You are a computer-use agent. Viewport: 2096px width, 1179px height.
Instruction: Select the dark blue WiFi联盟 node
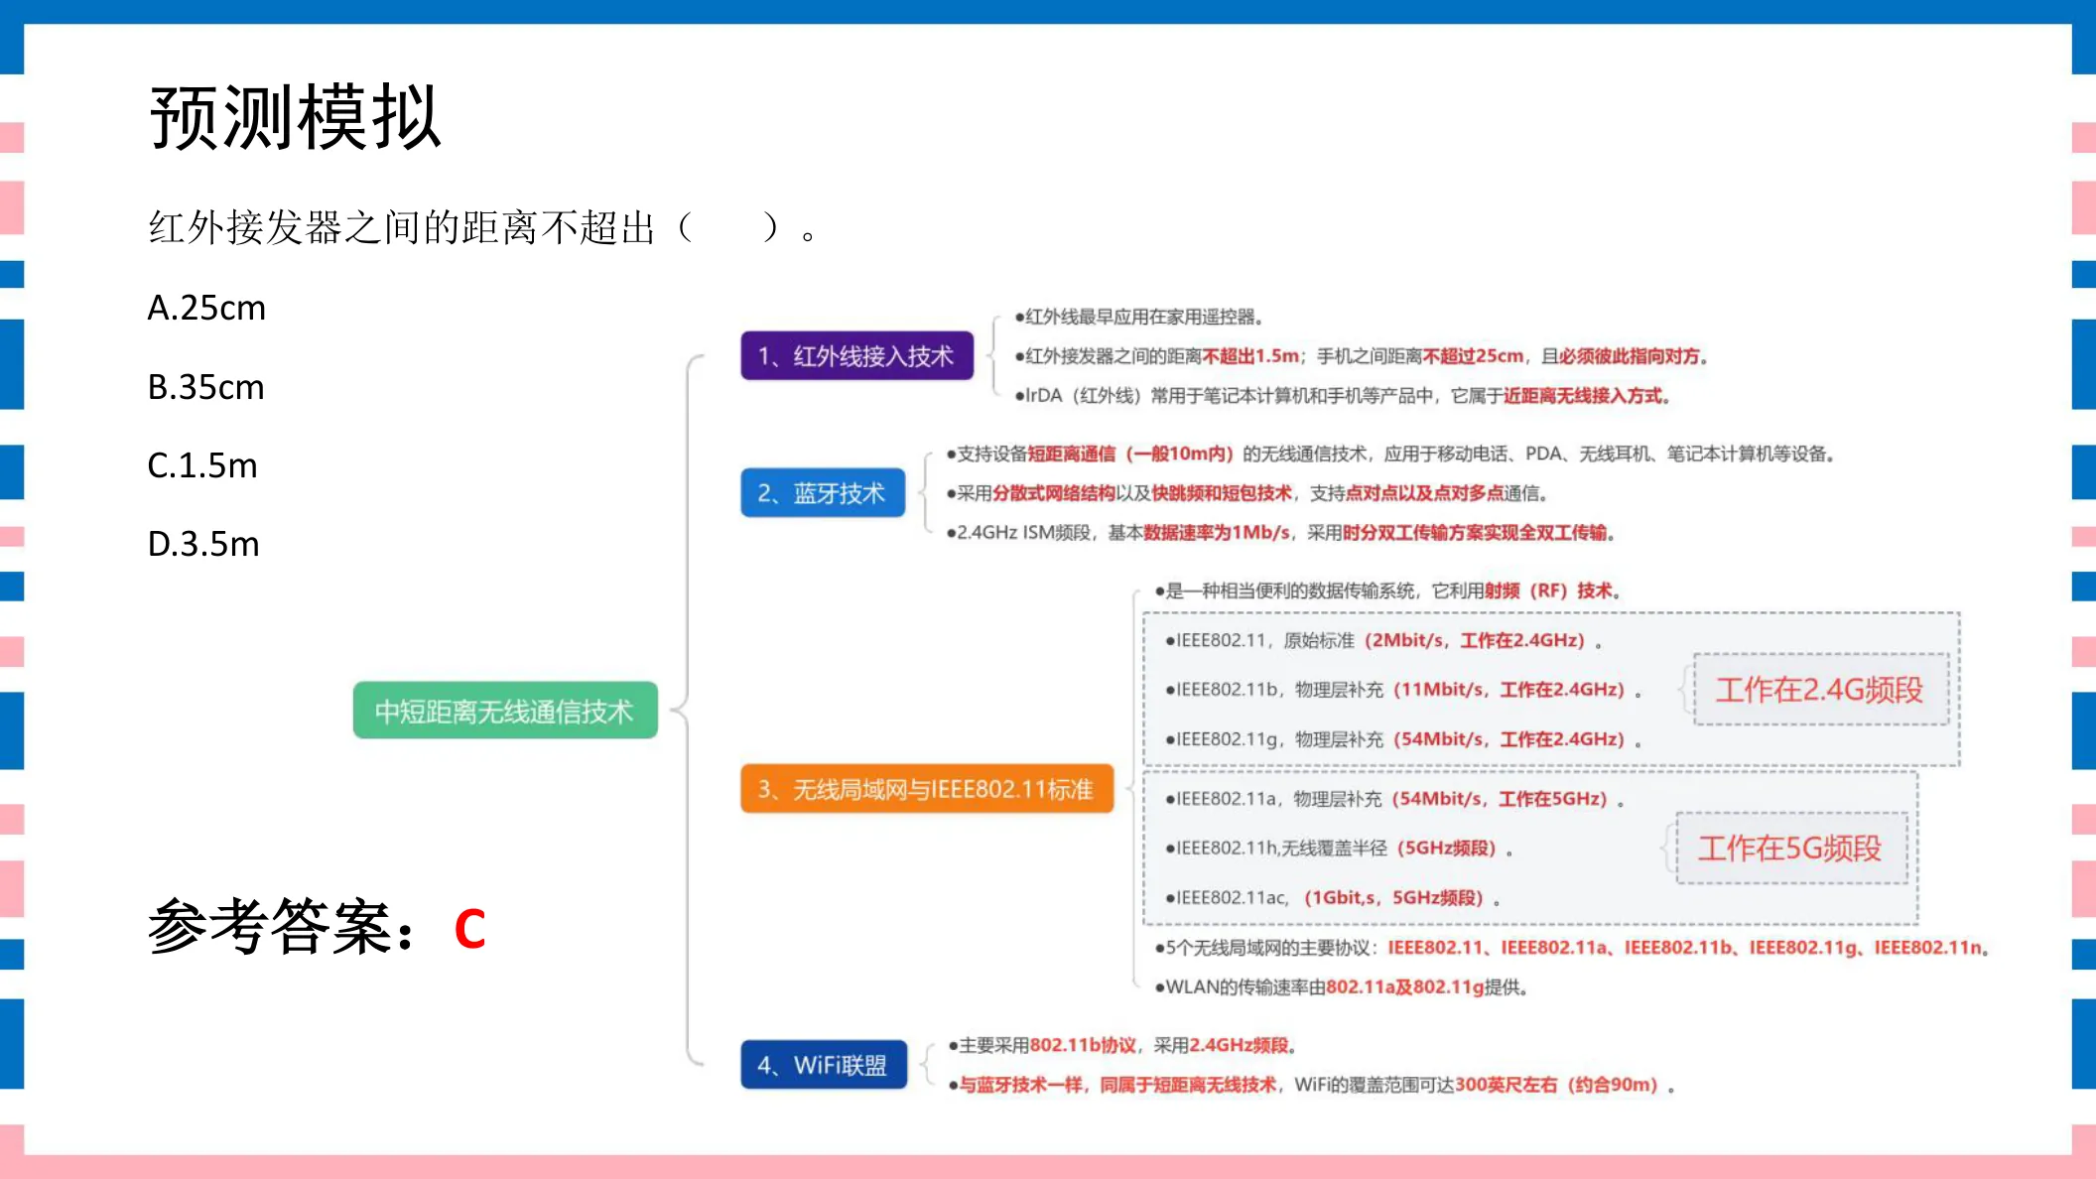(824, 1065)
